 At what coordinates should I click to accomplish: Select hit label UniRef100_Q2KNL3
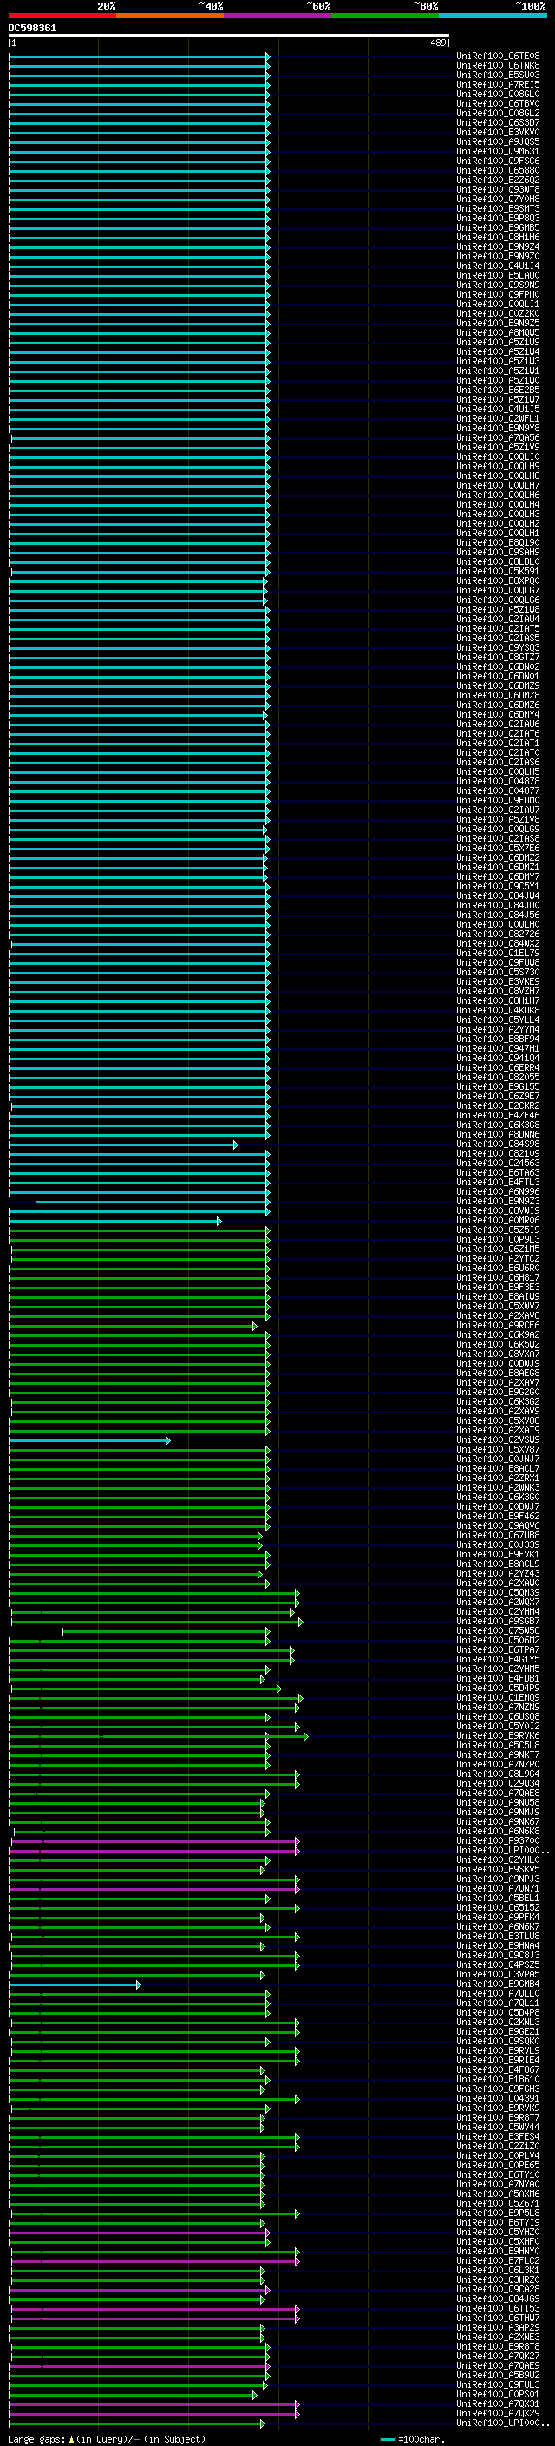(x=498, y=2023)
